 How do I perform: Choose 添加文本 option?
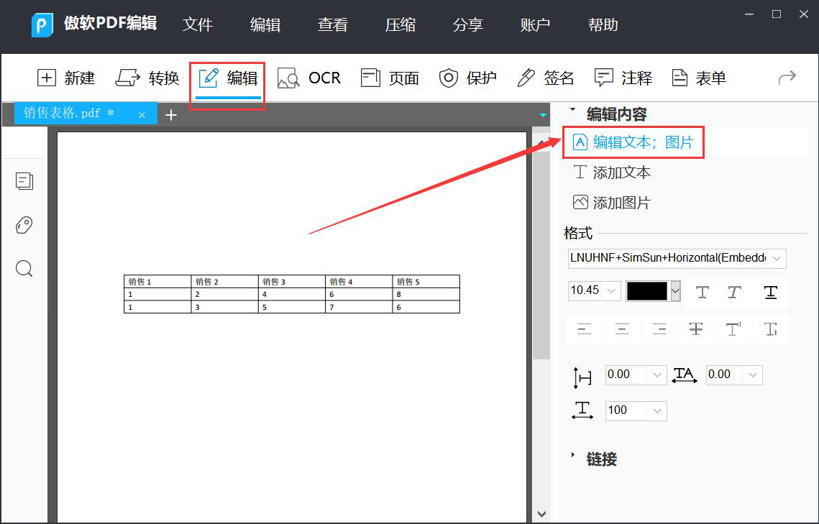[612, 173]
